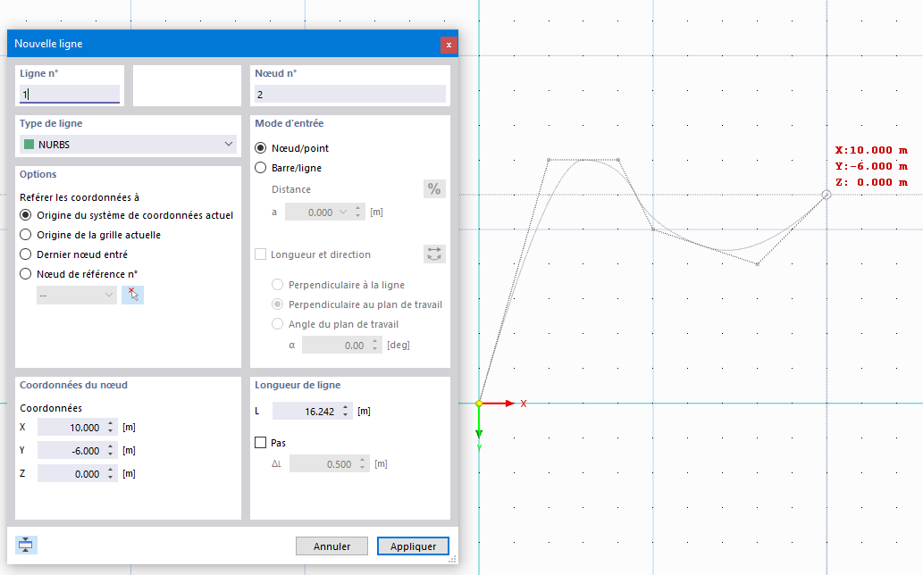Click the Appliquer button

[413, 546]
